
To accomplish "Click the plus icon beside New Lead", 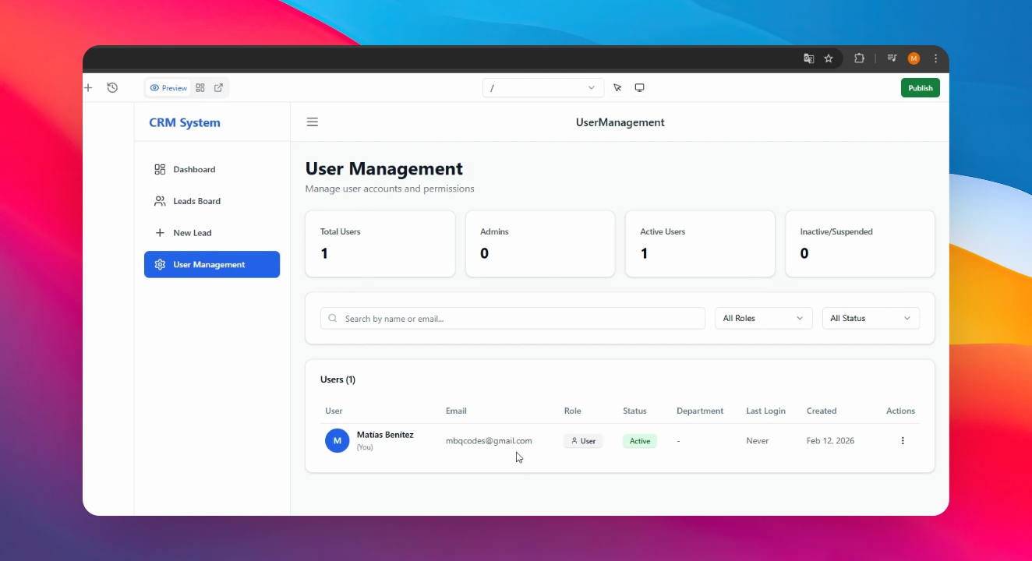I will click(160, 233).
